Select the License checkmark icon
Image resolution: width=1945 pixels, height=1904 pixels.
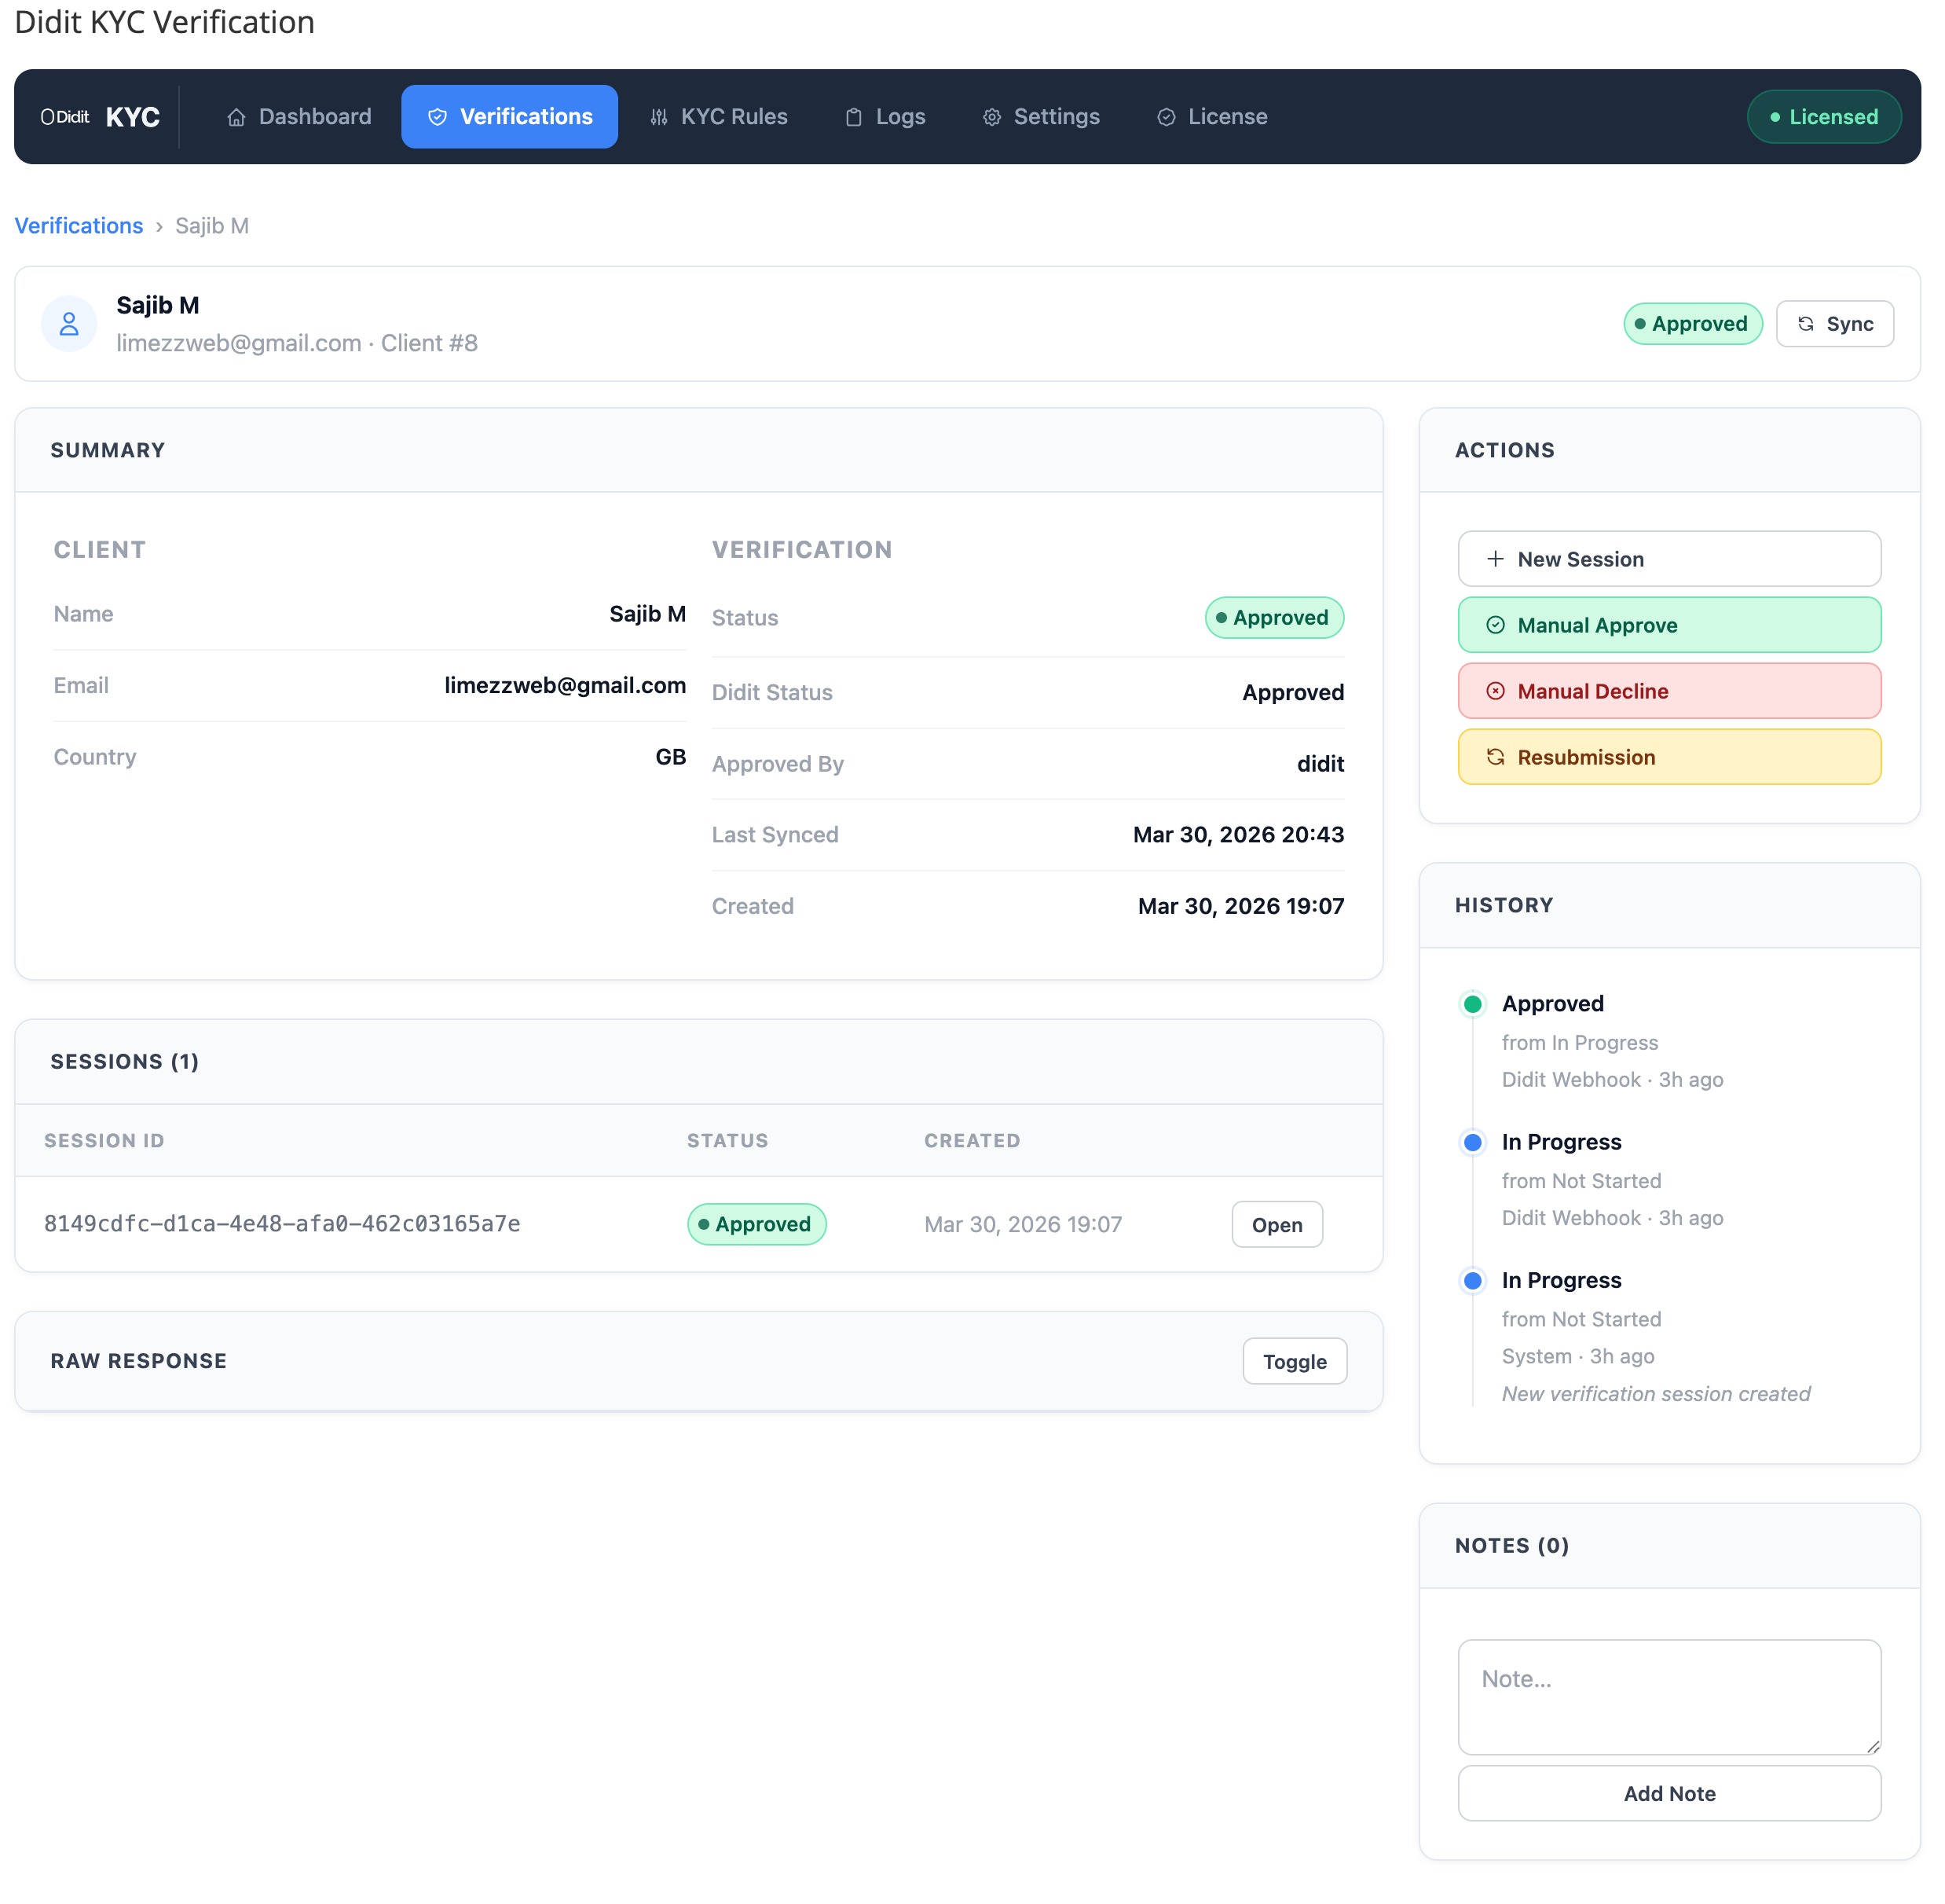1166,117
